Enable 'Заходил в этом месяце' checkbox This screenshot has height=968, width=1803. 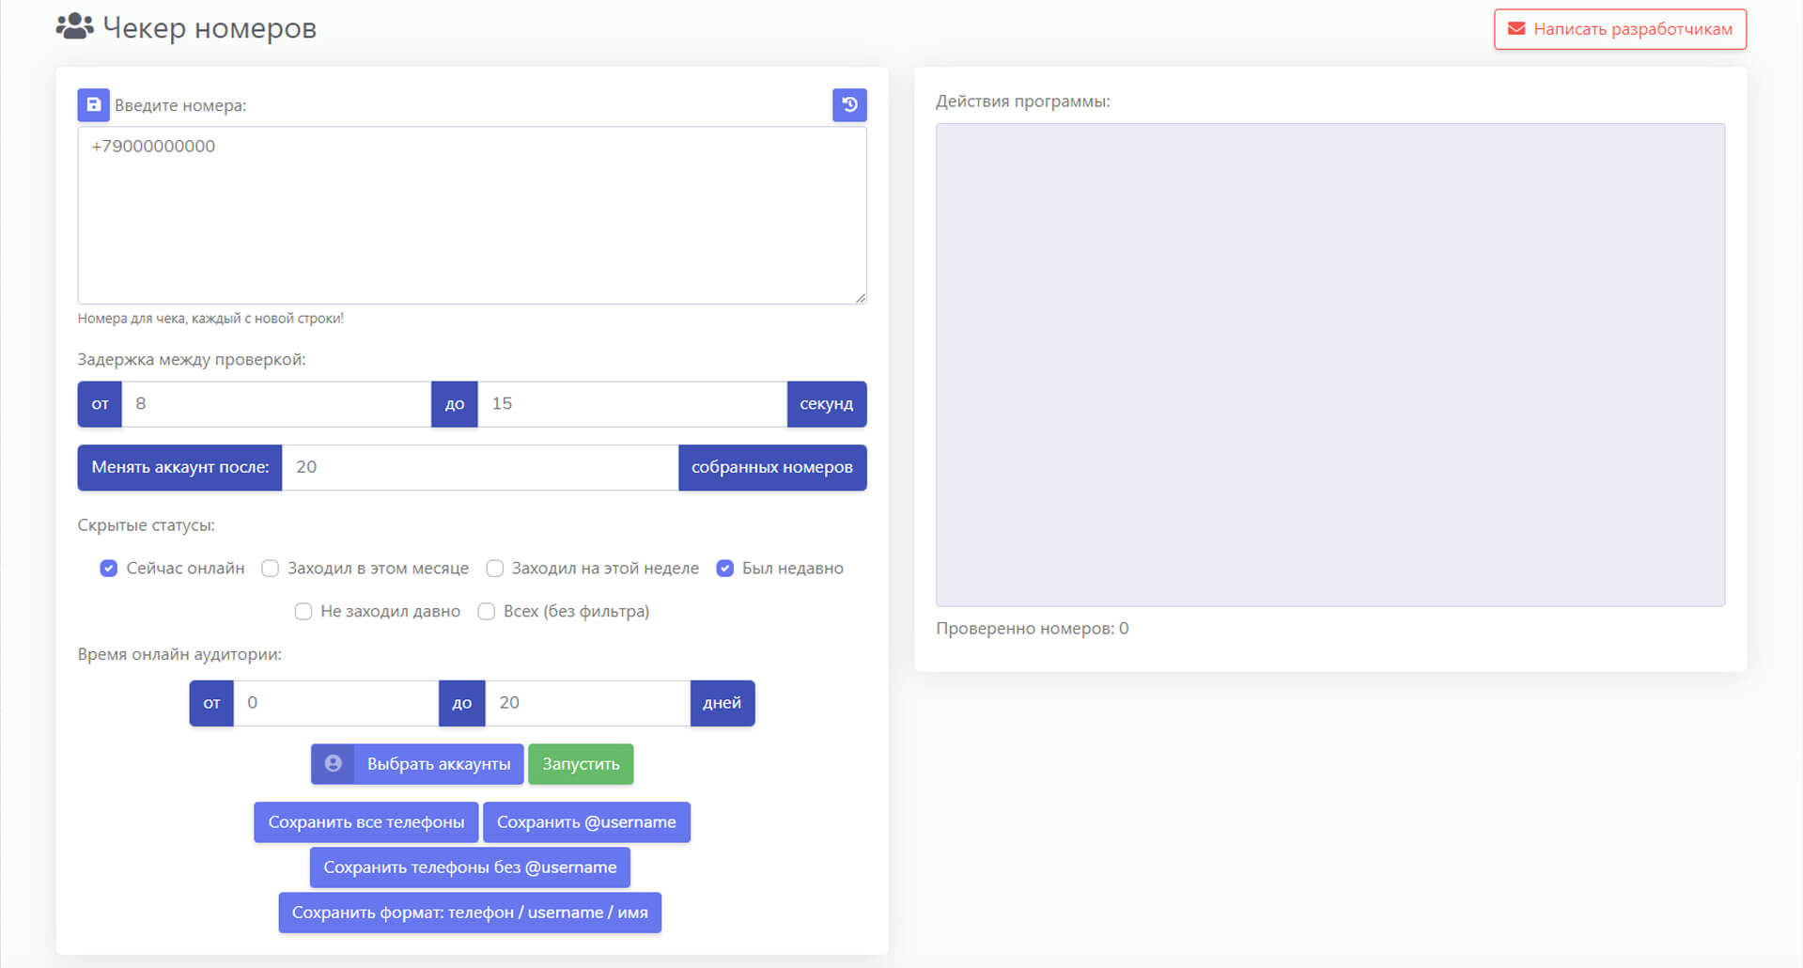tap(271, 569)
